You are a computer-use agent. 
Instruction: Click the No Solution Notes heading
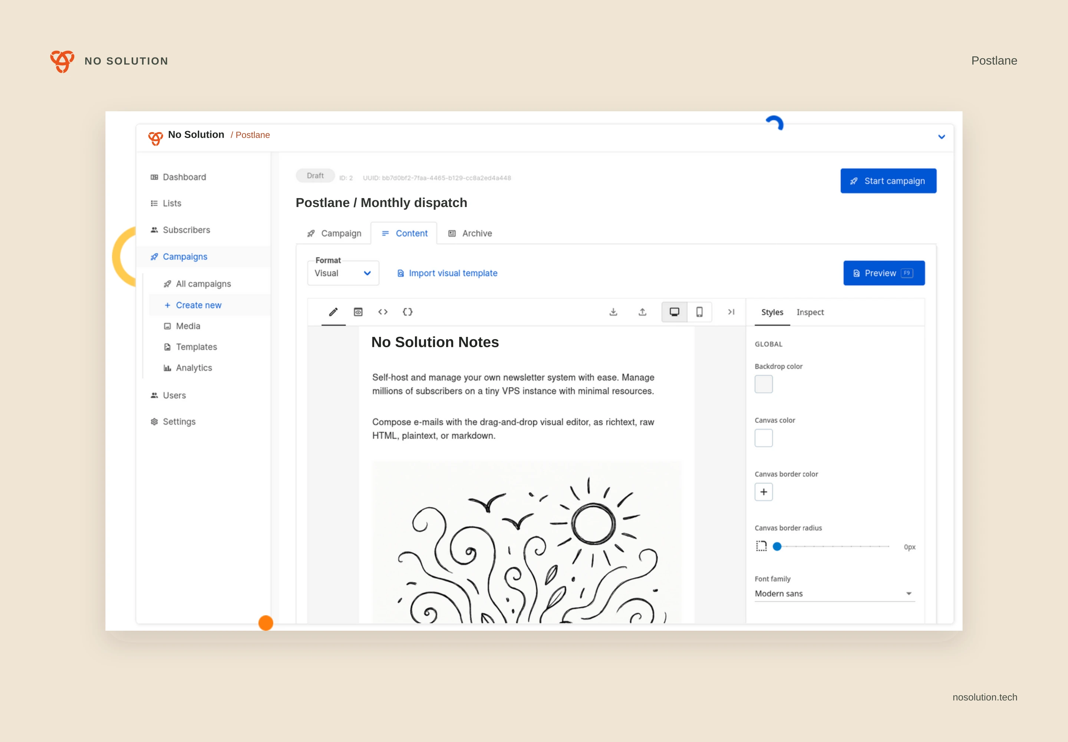pos(435,342)
